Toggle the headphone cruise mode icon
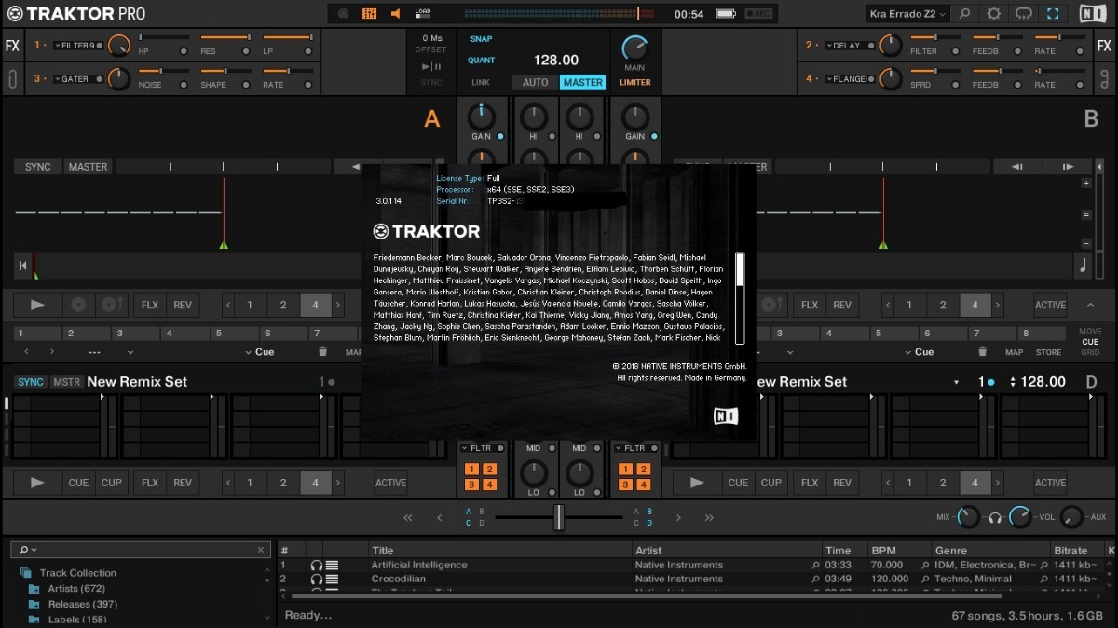Viewport: 1118px width, 628px height. 1023,14
